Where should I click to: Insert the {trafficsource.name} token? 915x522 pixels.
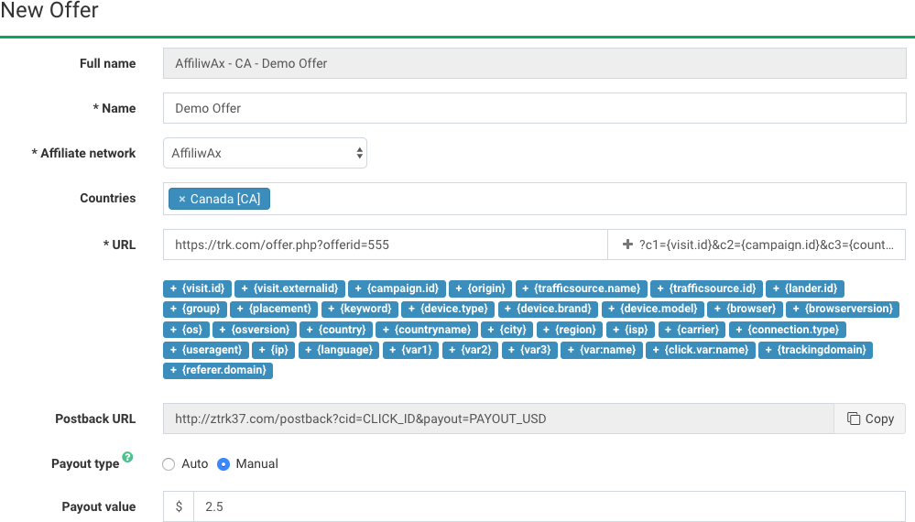pos(582,288)
